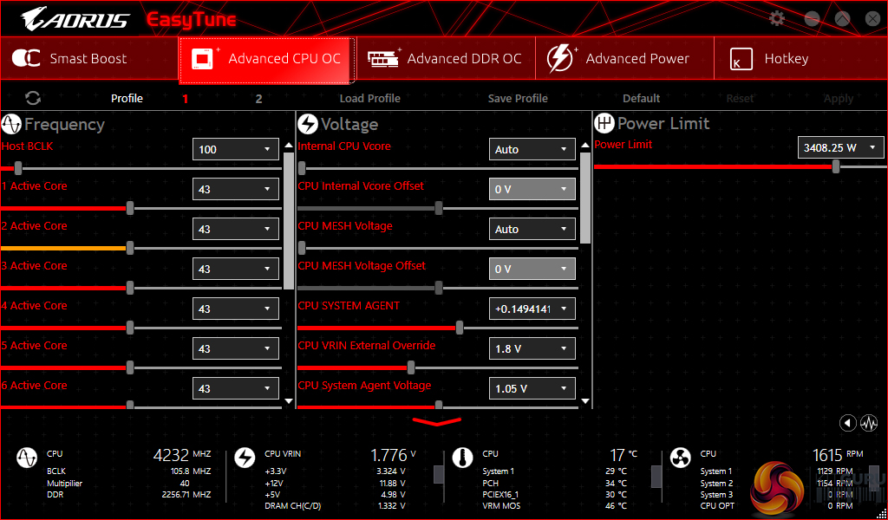Image resolution: width=888 pixels, height=520 pixels.
Task: Click the temperature monitor scrollbar thumb
Action: click(657, 477)
